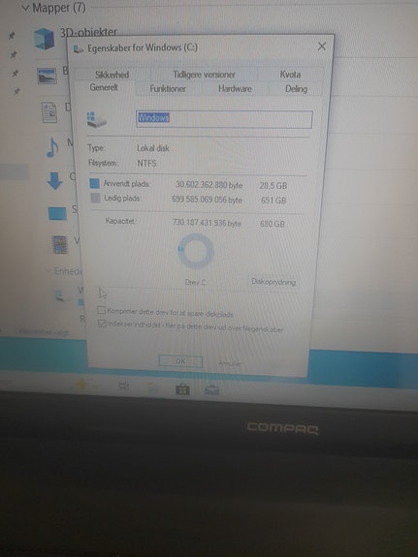This screenshot has width=418, height=557.
Task: Open the Mail icon on the taskbar
Action: point(212,390)
